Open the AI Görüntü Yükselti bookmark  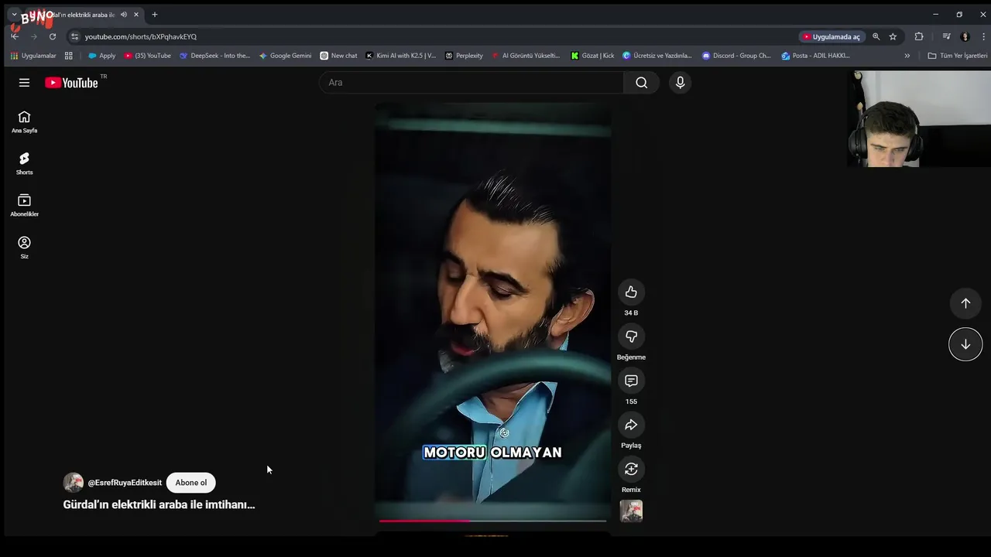click(526, 56)
